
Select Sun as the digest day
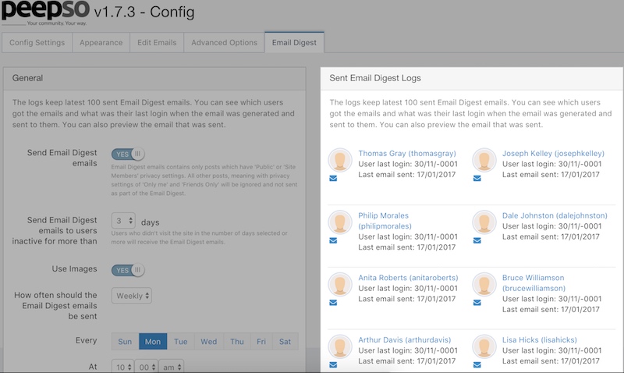[125, 342]
